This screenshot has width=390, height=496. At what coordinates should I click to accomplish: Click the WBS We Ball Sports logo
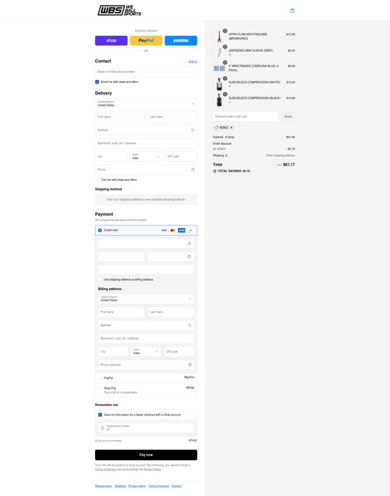click(x=119, y=10)
